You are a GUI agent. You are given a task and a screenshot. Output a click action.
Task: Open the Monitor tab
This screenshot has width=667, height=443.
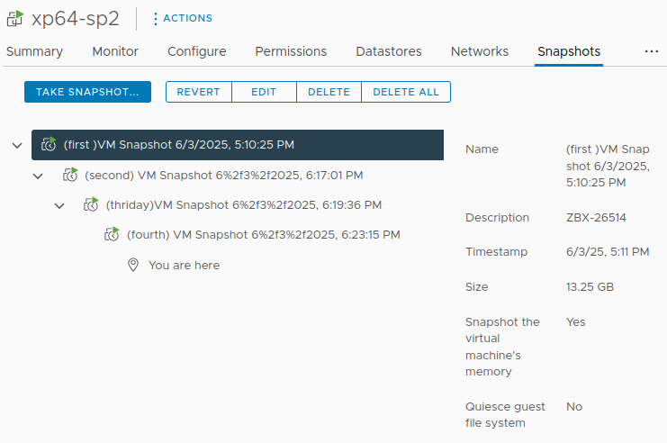tap(115, 51)
